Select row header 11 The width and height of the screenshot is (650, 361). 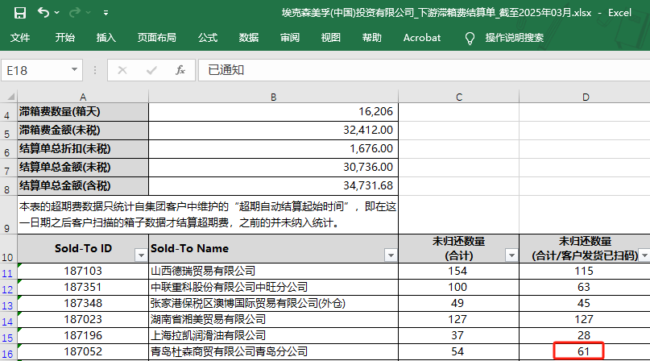pyautogui.click(x=8, y=273)
